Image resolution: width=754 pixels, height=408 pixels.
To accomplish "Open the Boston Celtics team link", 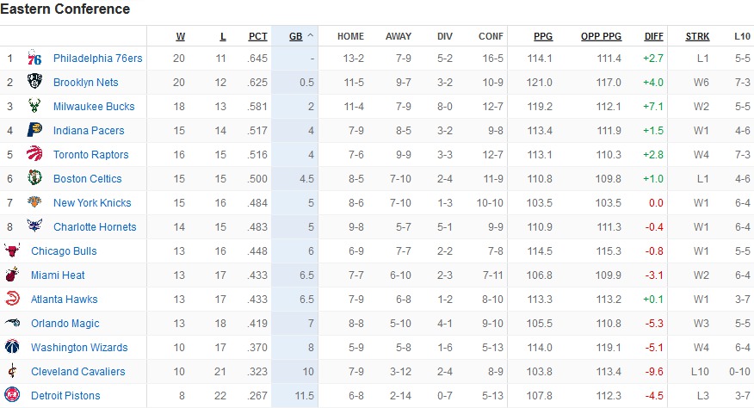I will tap(88, 178).
